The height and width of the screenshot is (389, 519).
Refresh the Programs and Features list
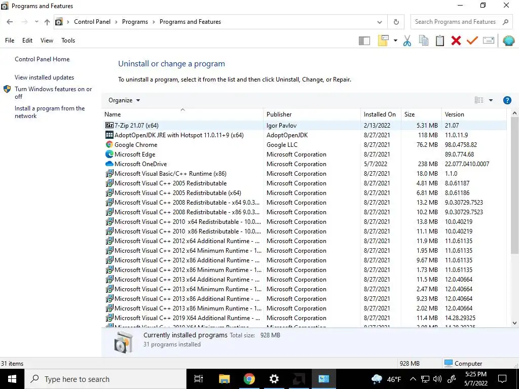click(396, 22)
